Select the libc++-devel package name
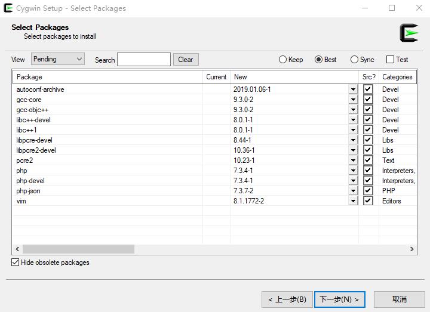 click(33, 120)
